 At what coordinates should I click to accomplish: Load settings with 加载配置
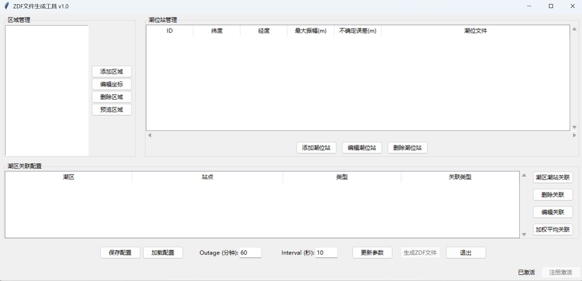pyautogui.click(x=163, y=253)
